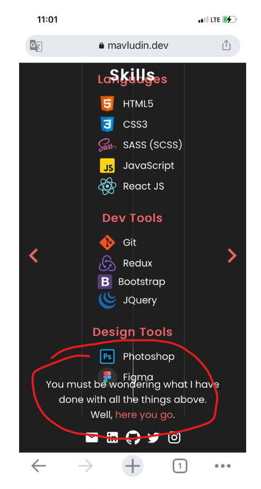Open the LinkedIn profile icon
Viewport: 261px width, 489px height.
point(112,438)
